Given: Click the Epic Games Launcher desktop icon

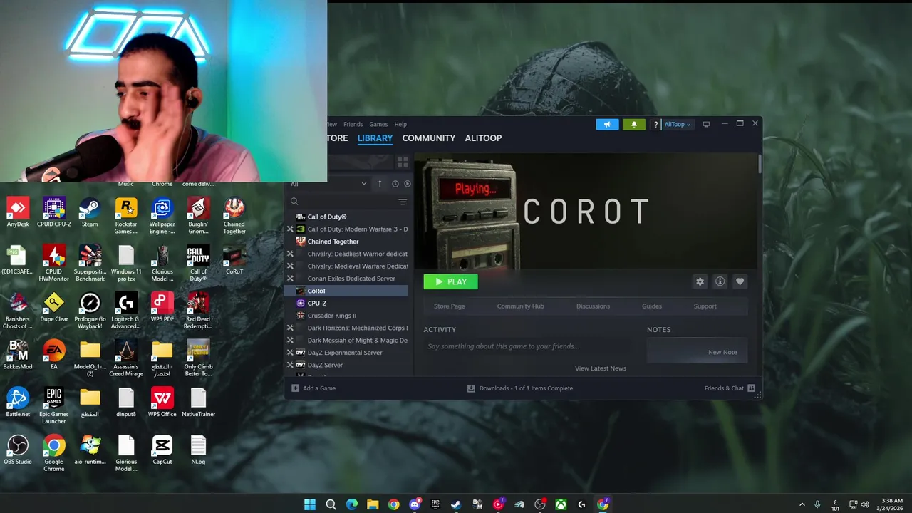Looking at the screenshot, I should [x=53, y=405].
